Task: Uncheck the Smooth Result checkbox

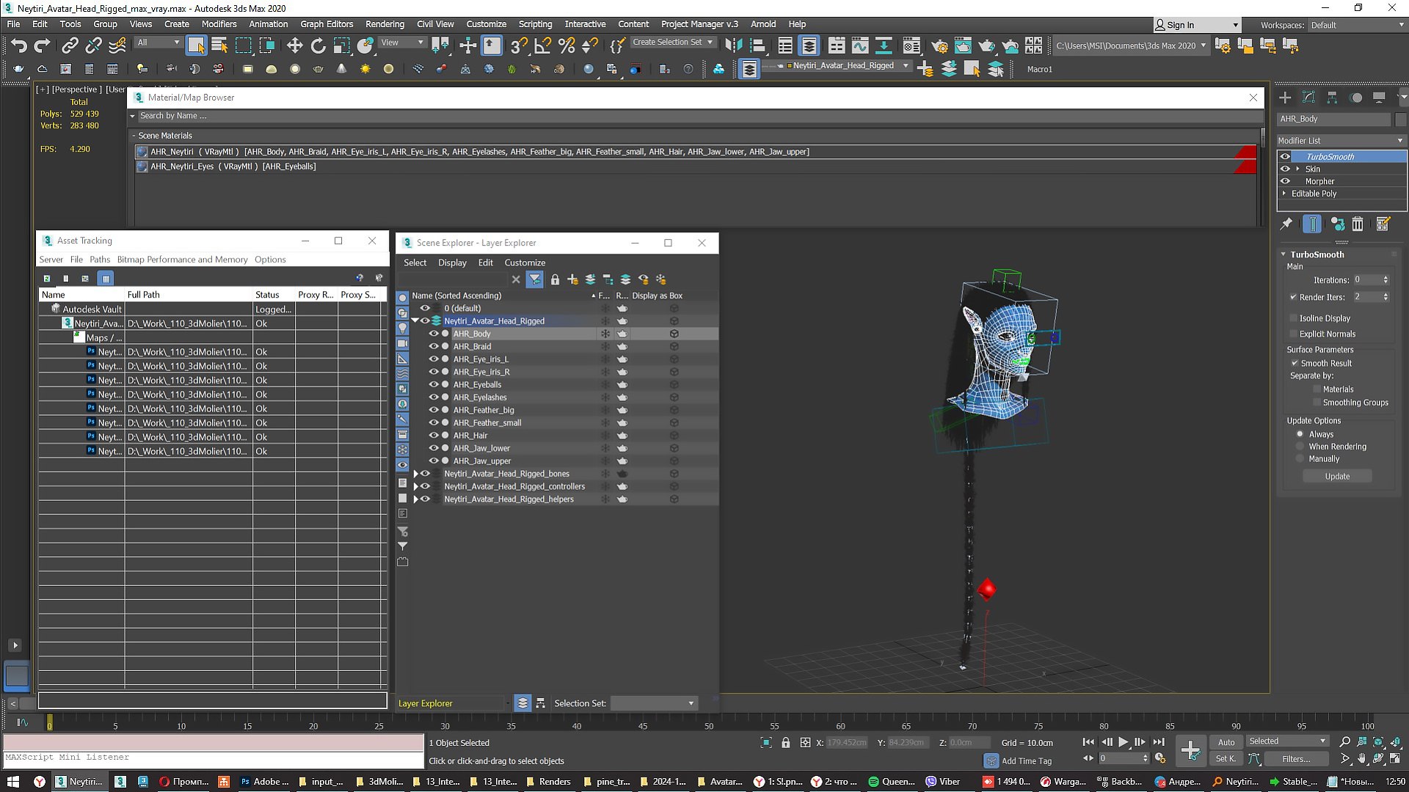Action: point(1295,363)
